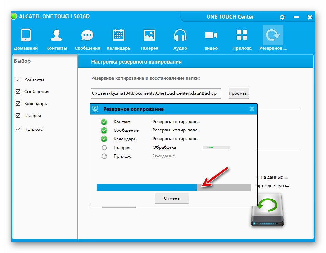Click the backup dialog's onetouch logo icon
This screenshot has height=253, width=326.
click(x=95, y=109)
